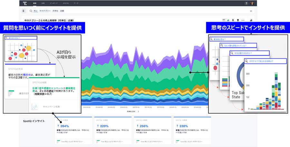Toggle to table view

pyautogui.click(x=224, y=20)
